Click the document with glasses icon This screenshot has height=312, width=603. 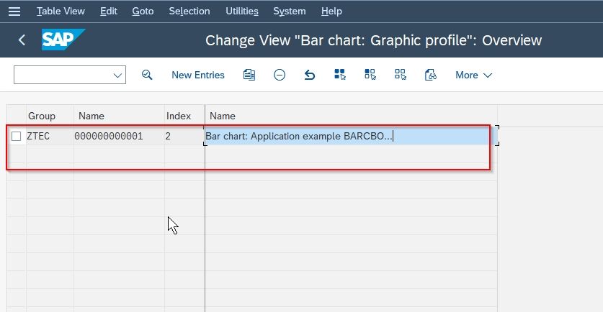click(x=430, y=75)
